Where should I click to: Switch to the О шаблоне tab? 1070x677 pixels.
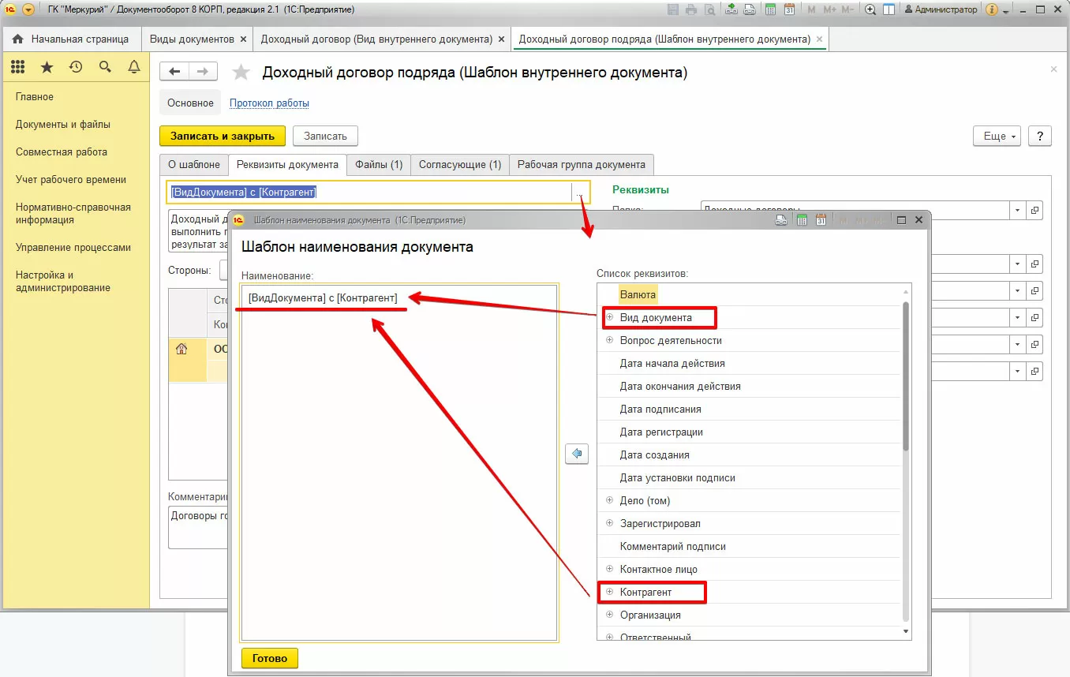click(193, 164)
